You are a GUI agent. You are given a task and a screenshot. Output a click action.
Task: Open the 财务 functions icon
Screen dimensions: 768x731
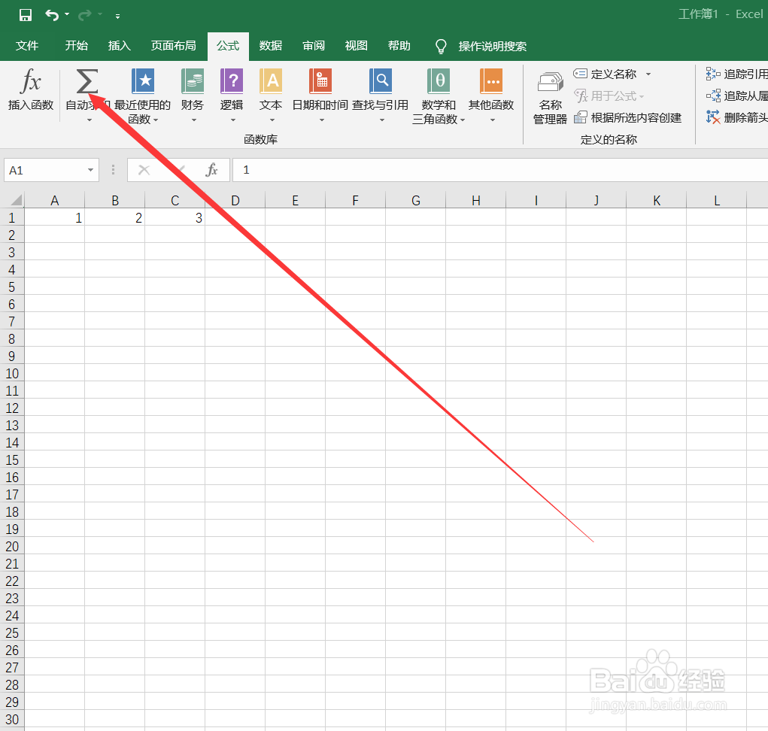coord(193,80)
